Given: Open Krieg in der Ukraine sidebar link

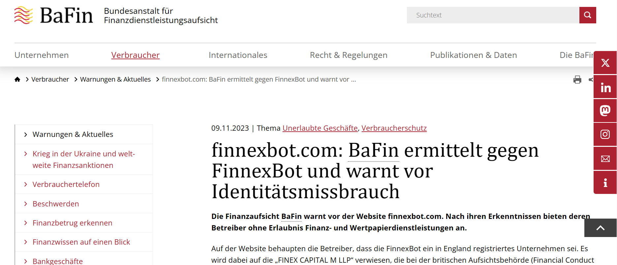Looking at the screenshot, I should click(84, 159).
